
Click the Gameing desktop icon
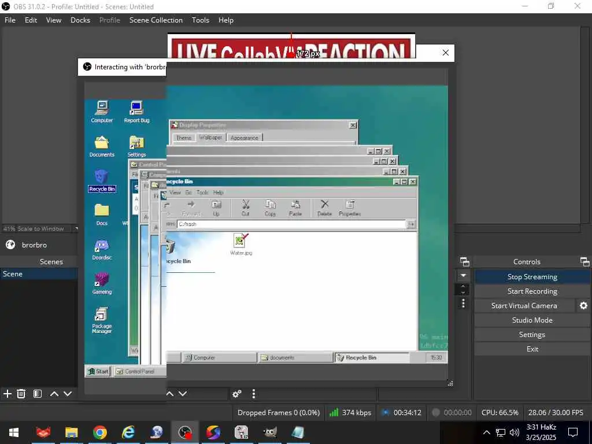tap(102, 283)
